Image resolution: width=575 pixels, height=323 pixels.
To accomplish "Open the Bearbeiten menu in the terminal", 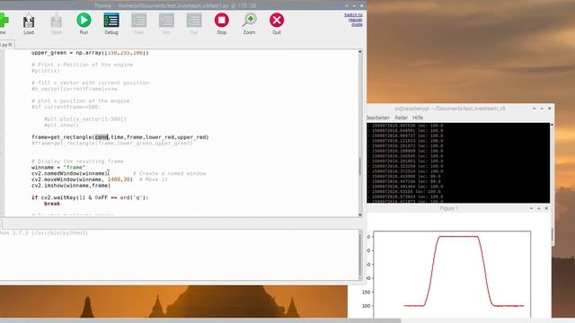I will tap(378, 118).
